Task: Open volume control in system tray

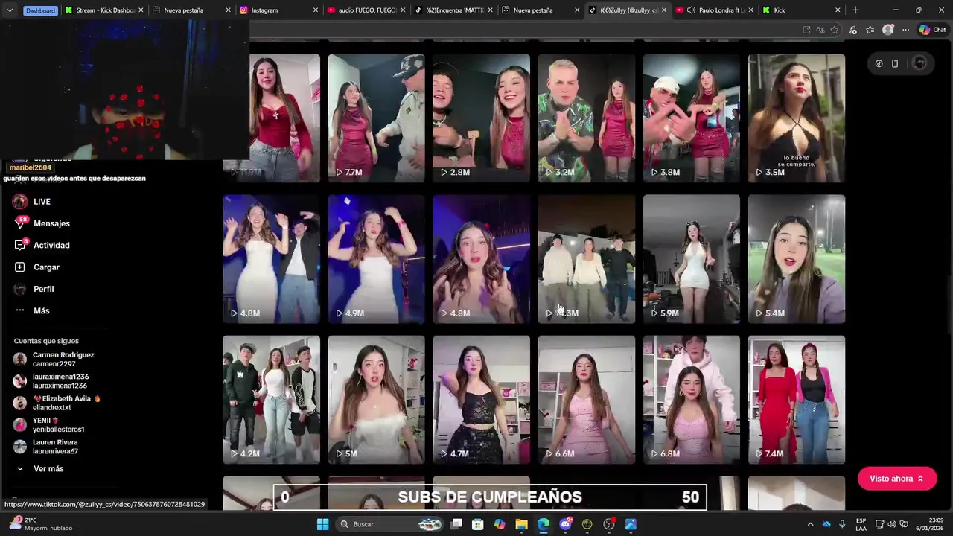Action: click(x=891, y=524)
